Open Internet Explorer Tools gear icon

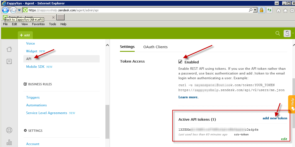pyautogui.click(x=292, y=11)
